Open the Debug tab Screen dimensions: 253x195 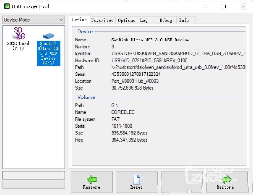point(167,20)
